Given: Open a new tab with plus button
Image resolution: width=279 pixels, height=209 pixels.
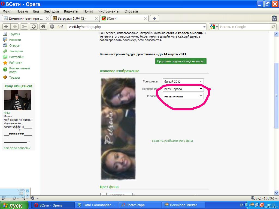Looking at the screenshot, I should 154,19.
